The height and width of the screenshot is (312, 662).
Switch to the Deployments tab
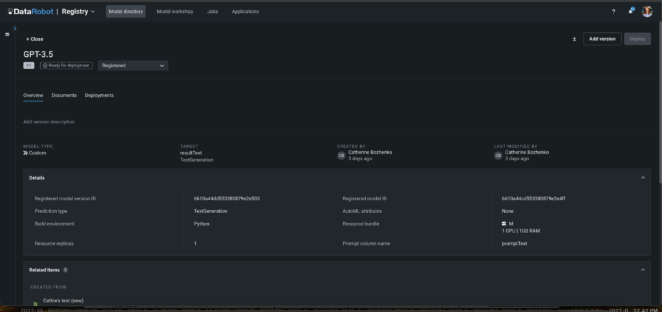click(99, 96)
